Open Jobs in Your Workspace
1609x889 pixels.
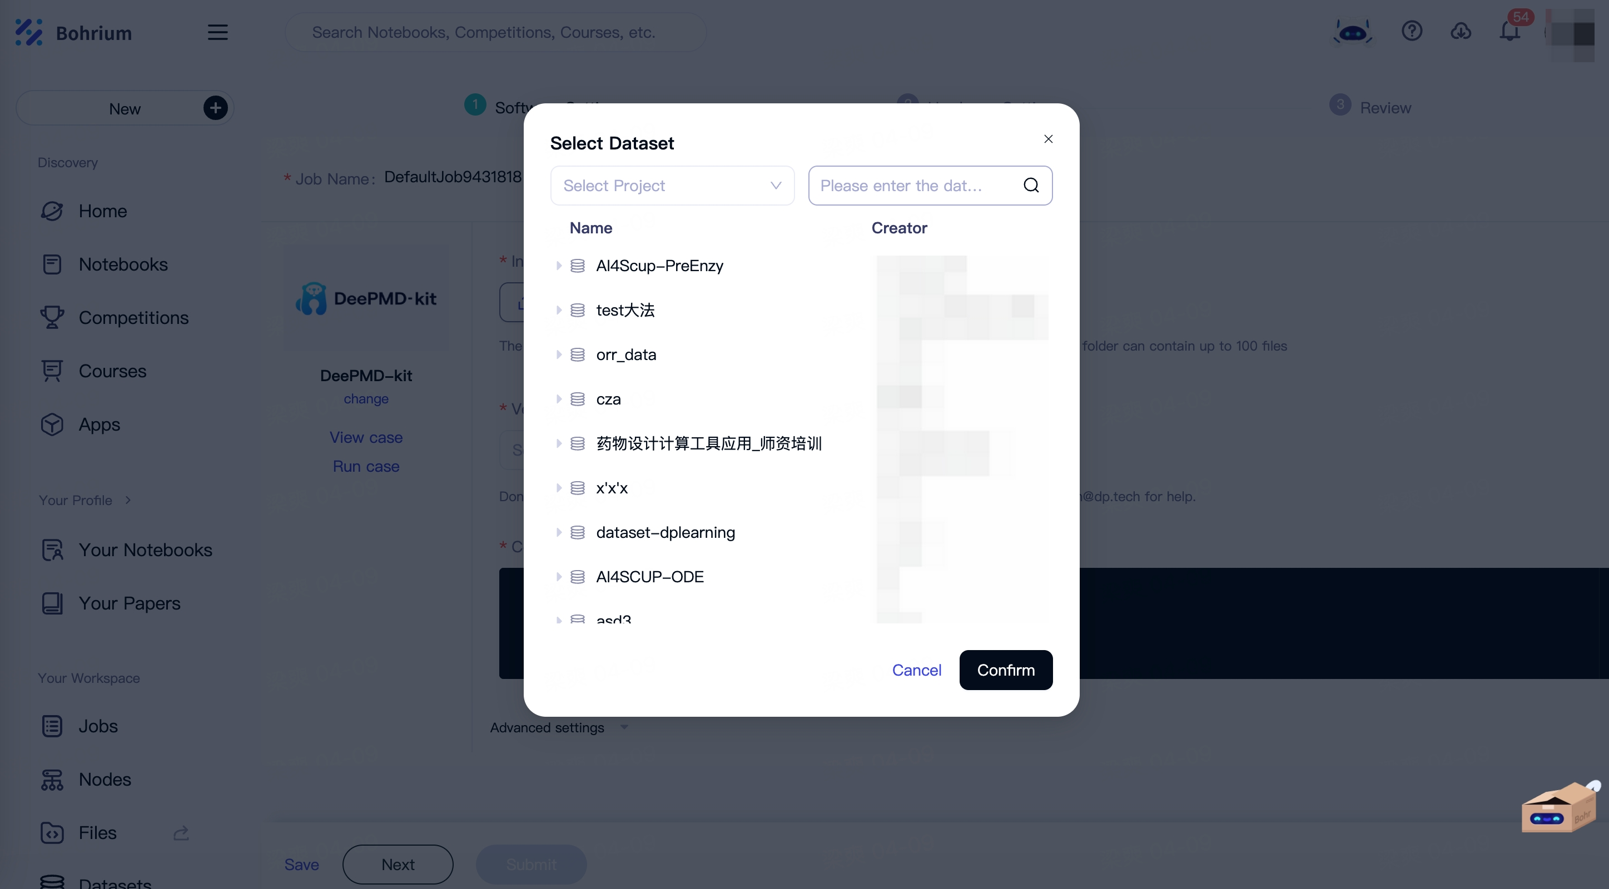pyautogui.click(x=98, y=727)
